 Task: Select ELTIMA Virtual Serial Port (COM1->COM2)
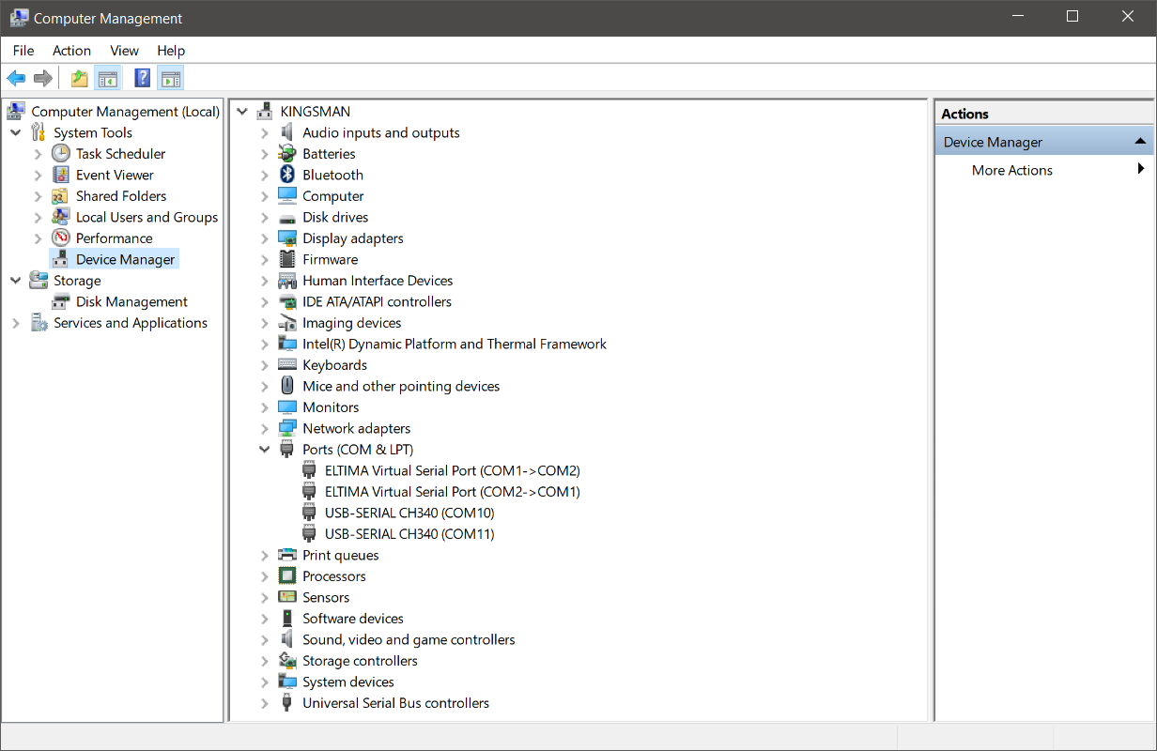[452, 470]
